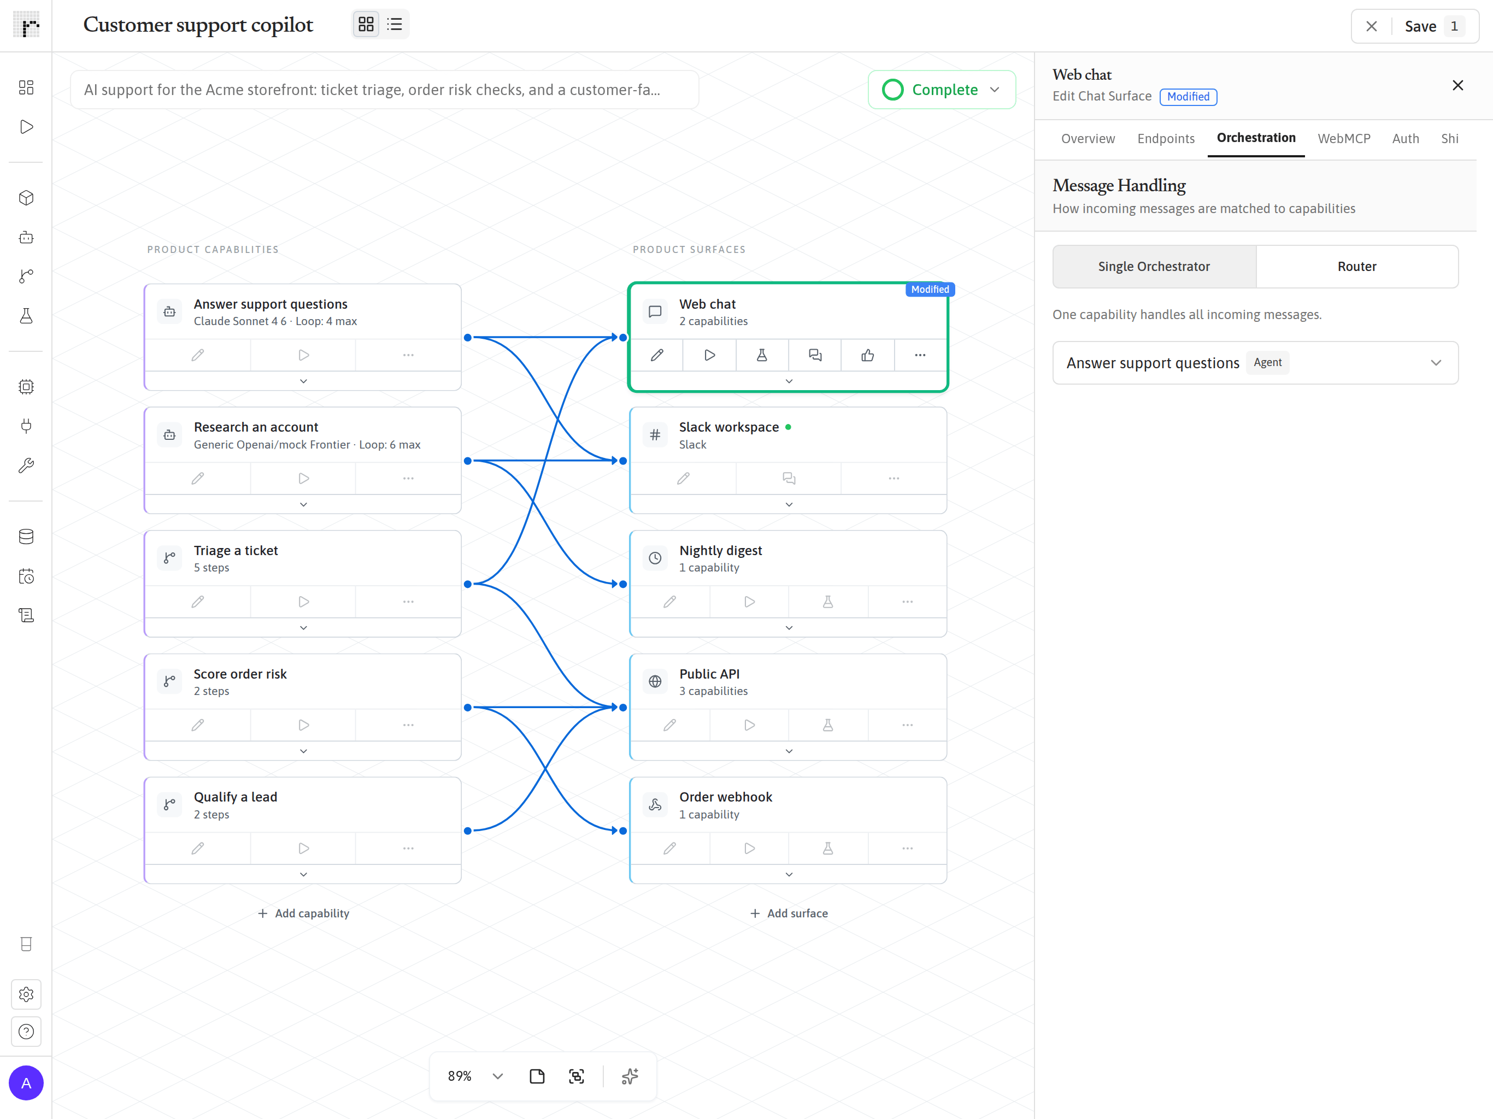Open the flask test icon on Nightly digest
Image resolution: width=1493 pixels, height=1119 pixels.
827,602
